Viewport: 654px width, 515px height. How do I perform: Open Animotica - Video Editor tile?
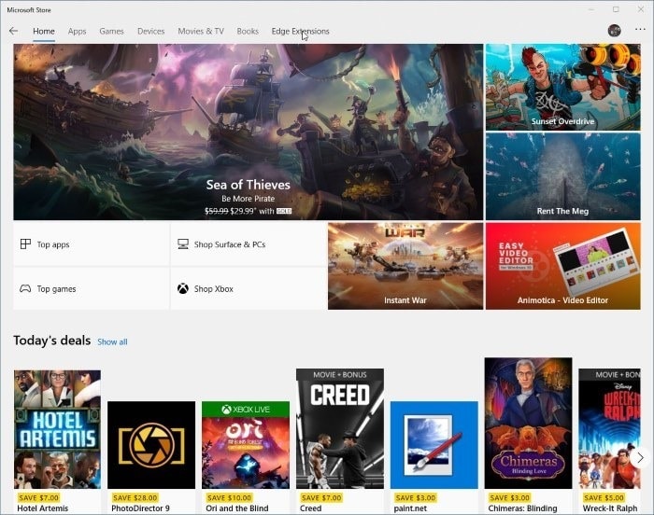(563, 266)
